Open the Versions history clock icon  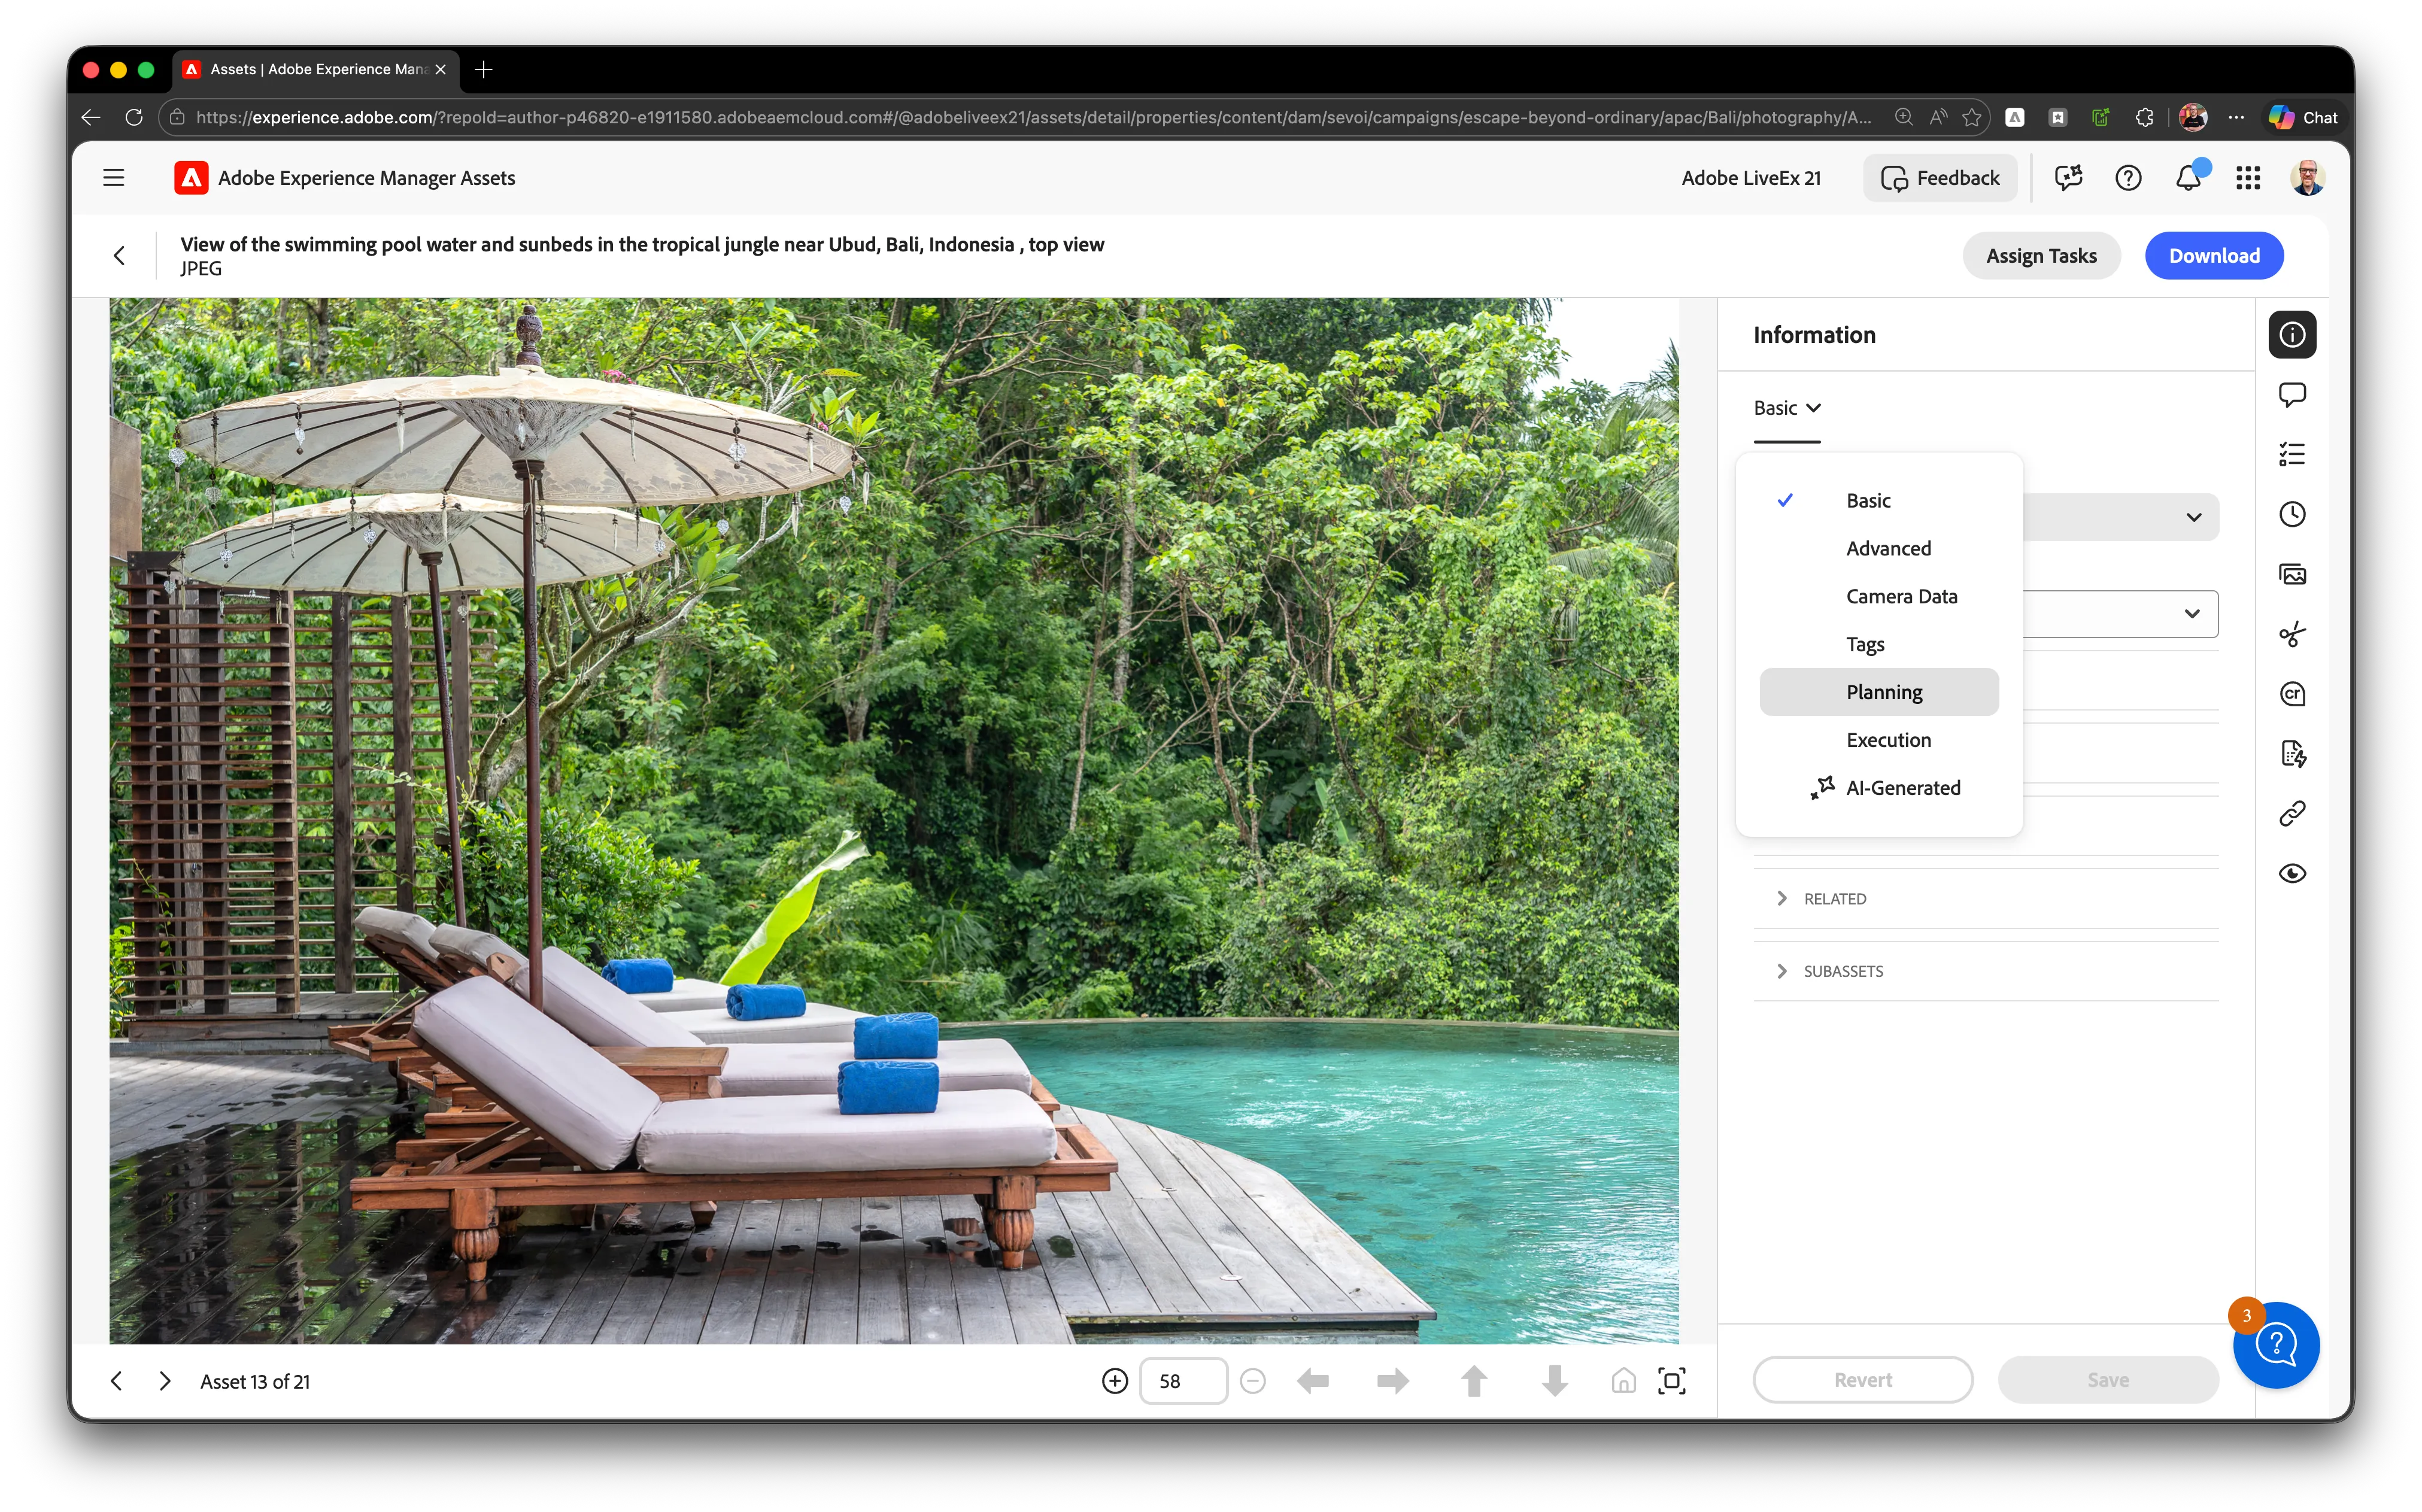pos(2292,515)
